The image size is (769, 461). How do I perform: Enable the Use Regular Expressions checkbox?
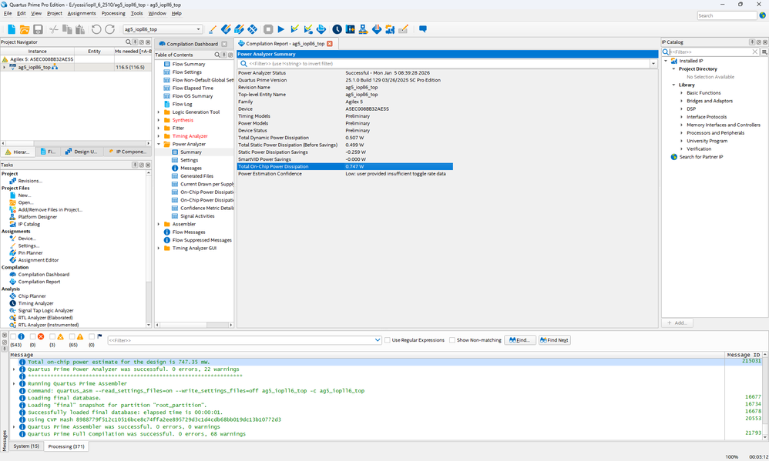pos(388,340)
